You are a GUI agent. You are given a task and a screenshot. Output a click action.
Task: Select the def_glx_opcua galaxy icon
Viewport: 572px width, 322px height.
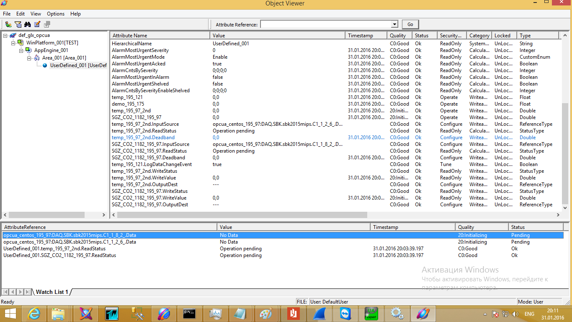[13, 35]
